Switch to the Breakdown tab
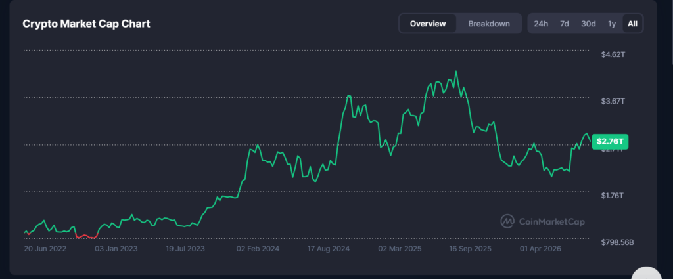 click(489, 24)
